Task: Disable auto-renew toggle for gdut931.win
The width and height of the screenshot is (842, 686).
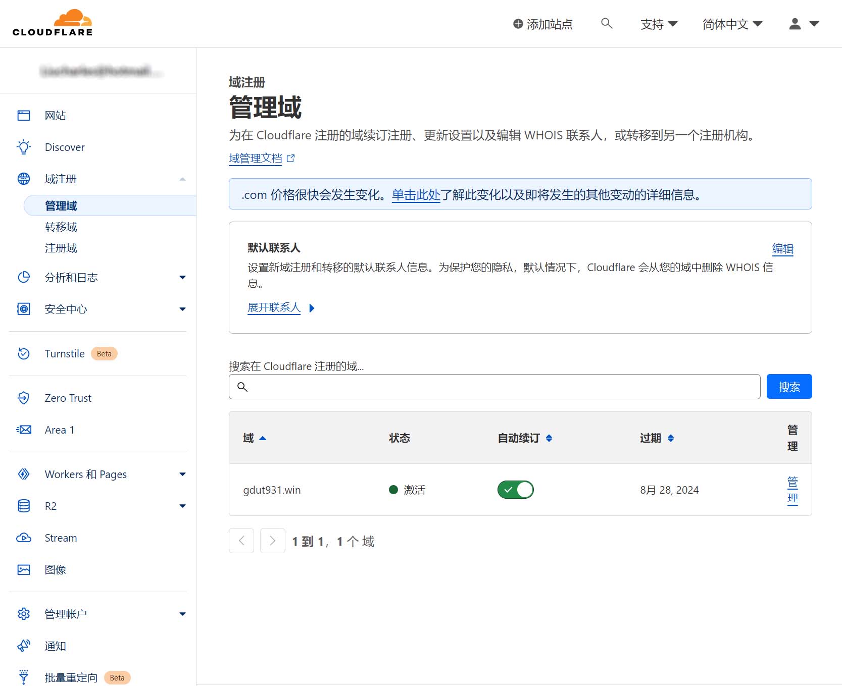Action: (515, 490)
